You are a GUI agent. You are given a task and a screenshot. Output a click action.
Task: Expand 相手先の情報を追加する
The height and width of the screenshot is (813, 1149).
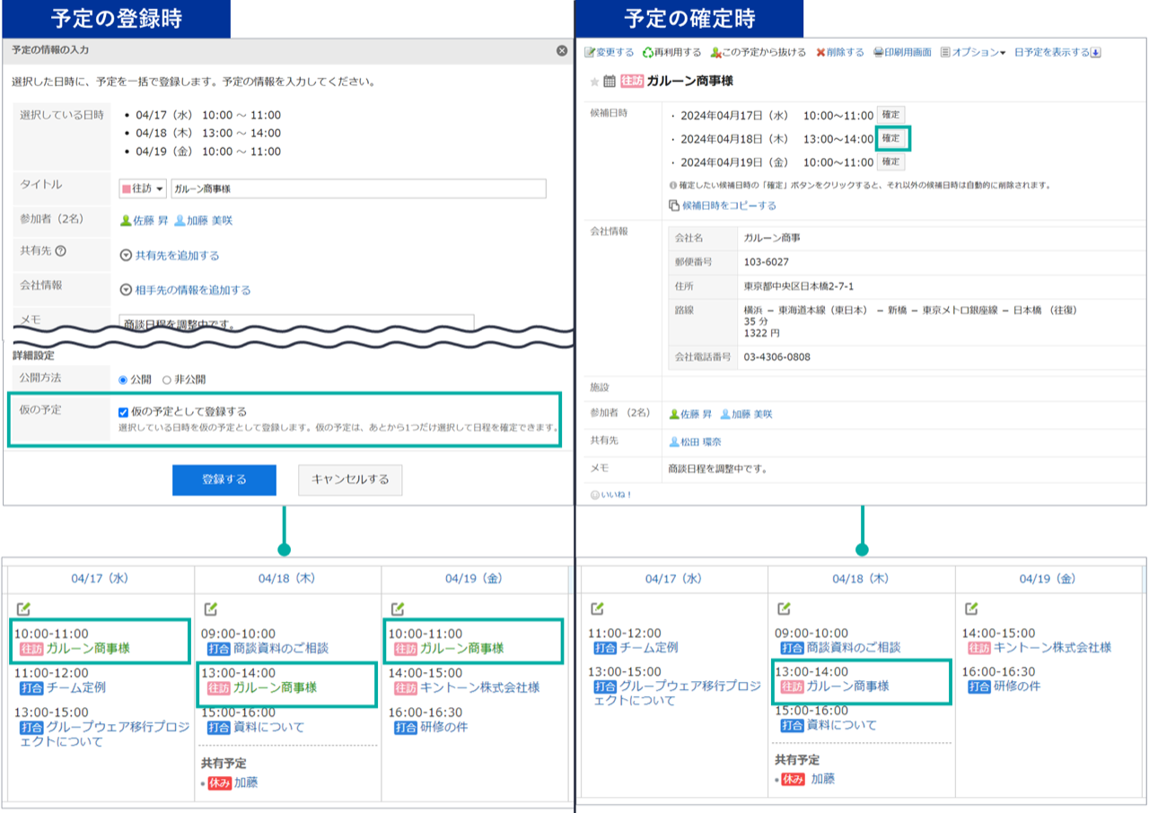click(x=185, y=290)
